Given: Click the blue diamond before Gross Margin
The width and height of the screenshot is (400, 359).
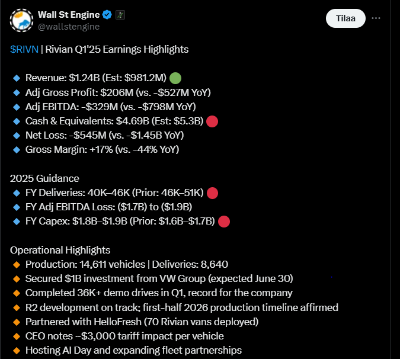Looking at the screenshot, I should pos(16,150).
